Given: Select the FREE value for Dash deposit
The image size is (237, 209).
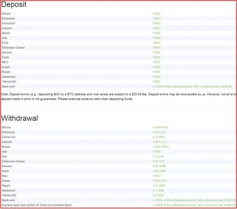Looking at the screenshot, I should point(157,57).
